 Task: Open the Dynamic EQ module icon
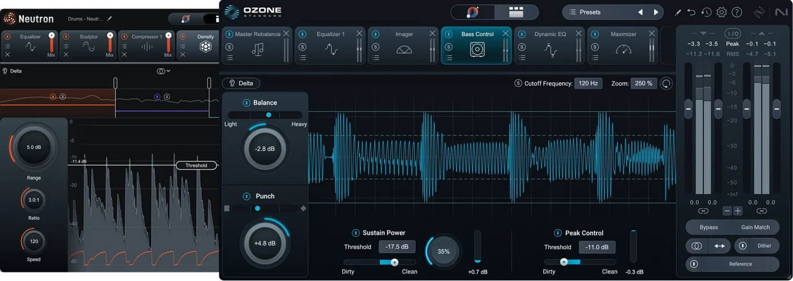(550, 50)
